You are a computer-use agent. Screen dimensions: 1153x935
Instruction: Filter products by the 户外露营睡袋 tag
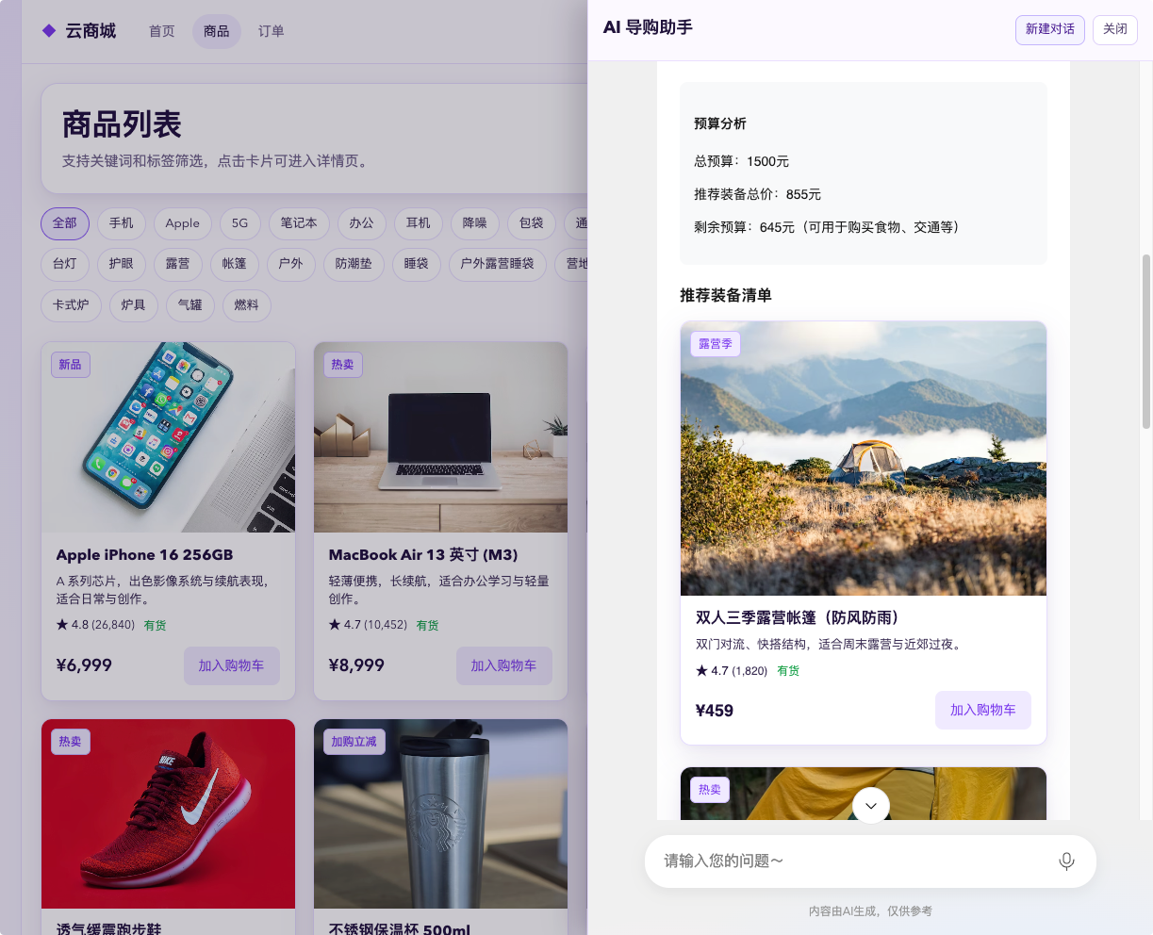coord(498,264)
